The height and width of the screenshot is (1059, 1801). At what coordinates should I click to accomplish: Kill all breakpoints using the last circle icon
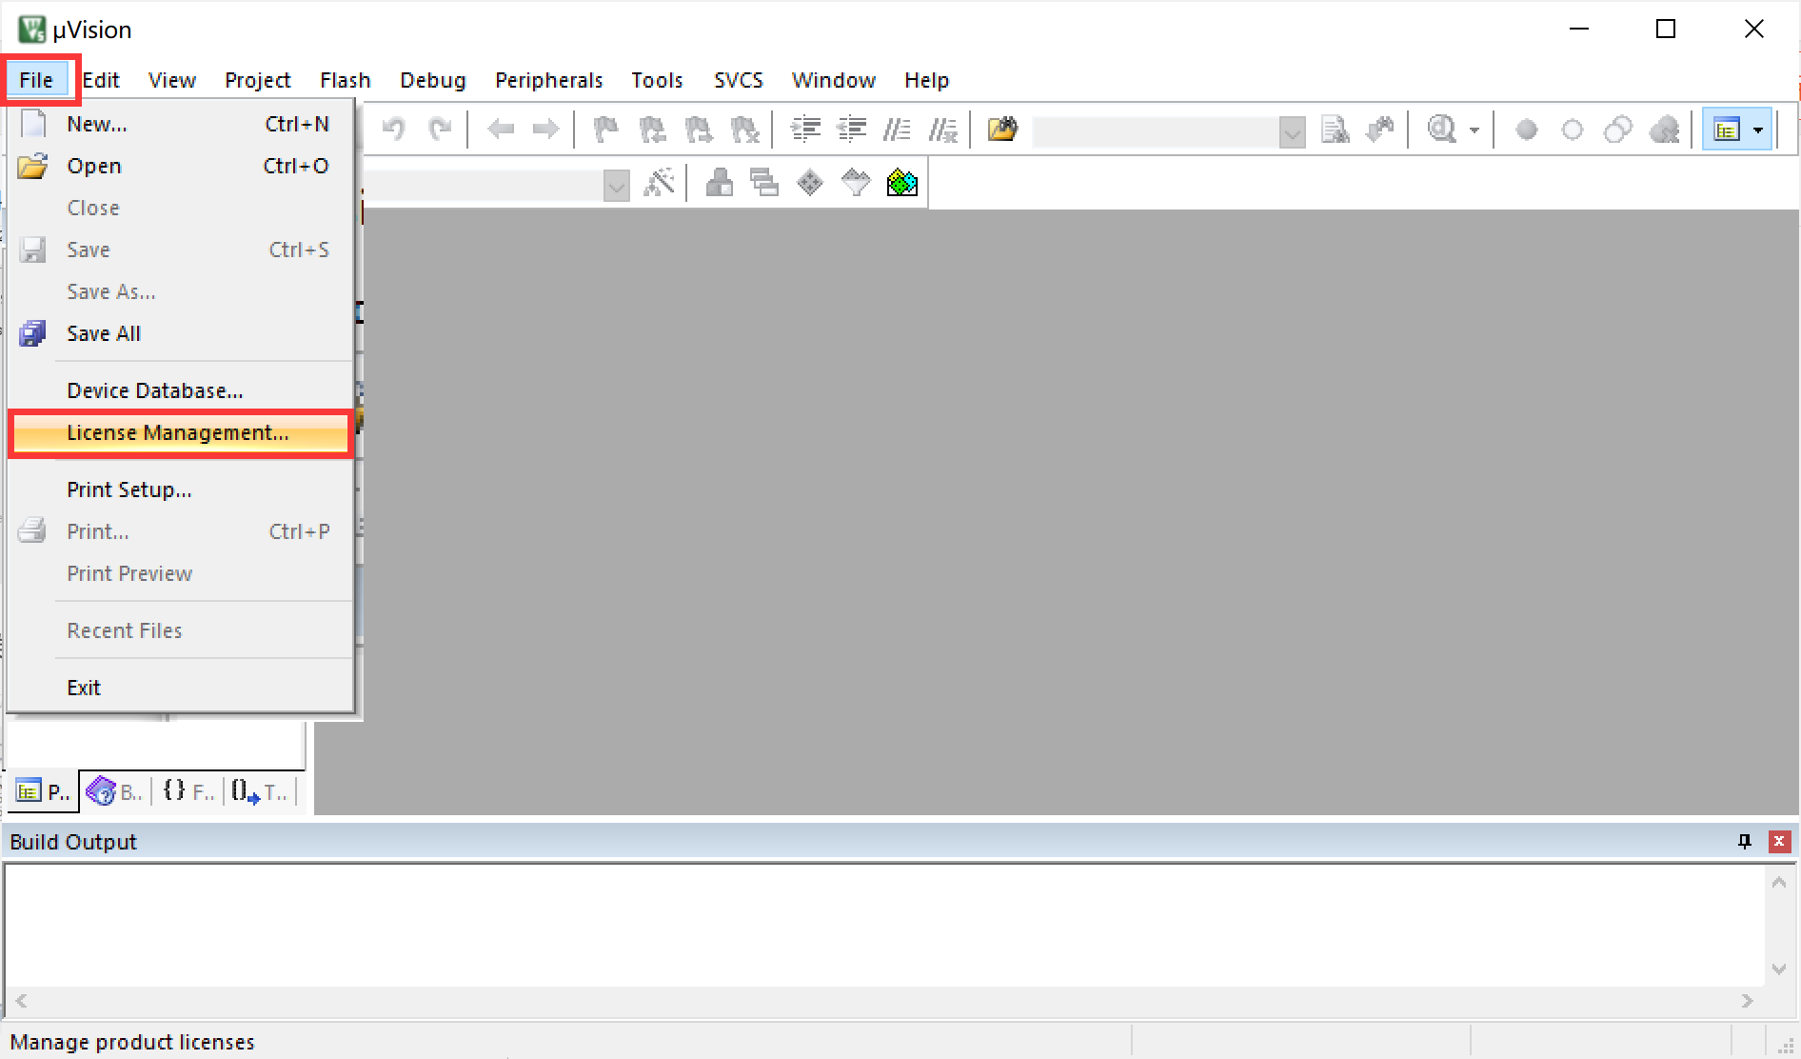coord(1664,130)
